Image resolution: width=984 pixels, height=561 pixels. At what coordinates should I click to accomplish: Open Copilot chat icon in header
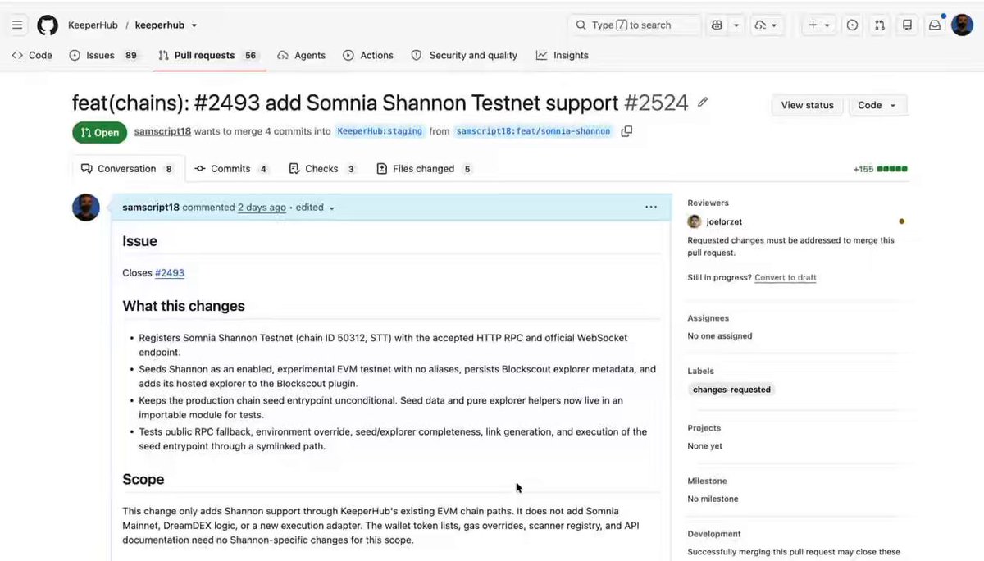[x=717, y=25]
